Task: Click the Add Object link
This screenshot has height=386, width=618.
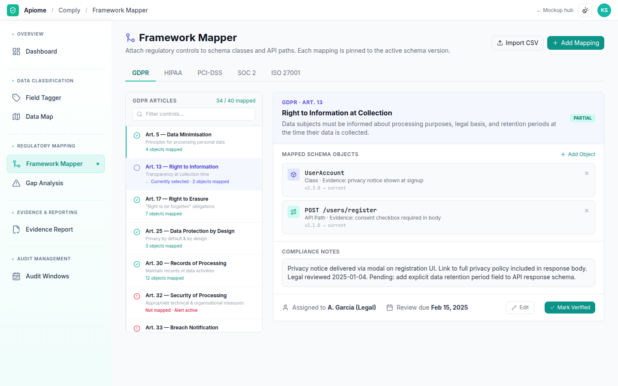Action: (578, 154)
